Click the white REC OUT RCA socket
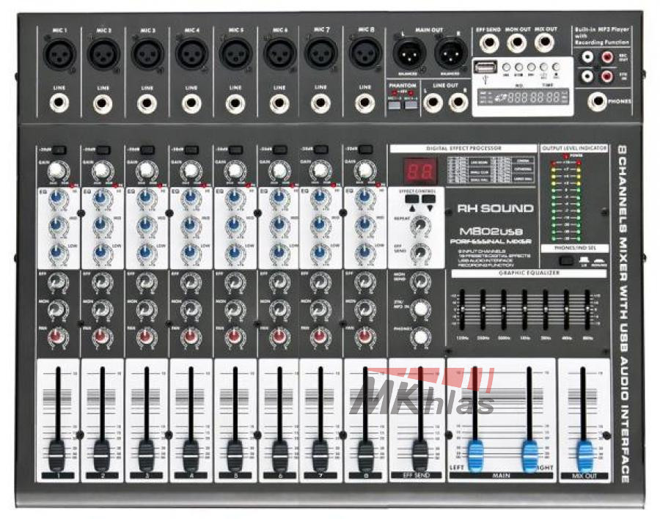This screenshot has width=660, height=519. [x=587, y=57]
